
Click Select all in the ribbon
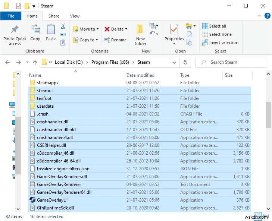pos(214,26)
